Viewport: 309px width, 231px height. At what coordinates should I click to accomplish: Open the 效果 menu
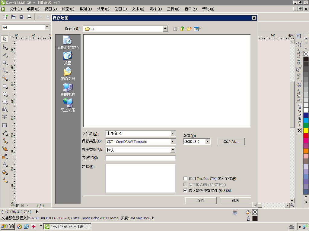[103, 9]
